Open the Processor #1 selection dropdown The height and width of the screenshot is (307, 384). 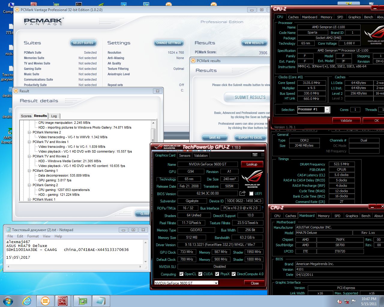327,110
